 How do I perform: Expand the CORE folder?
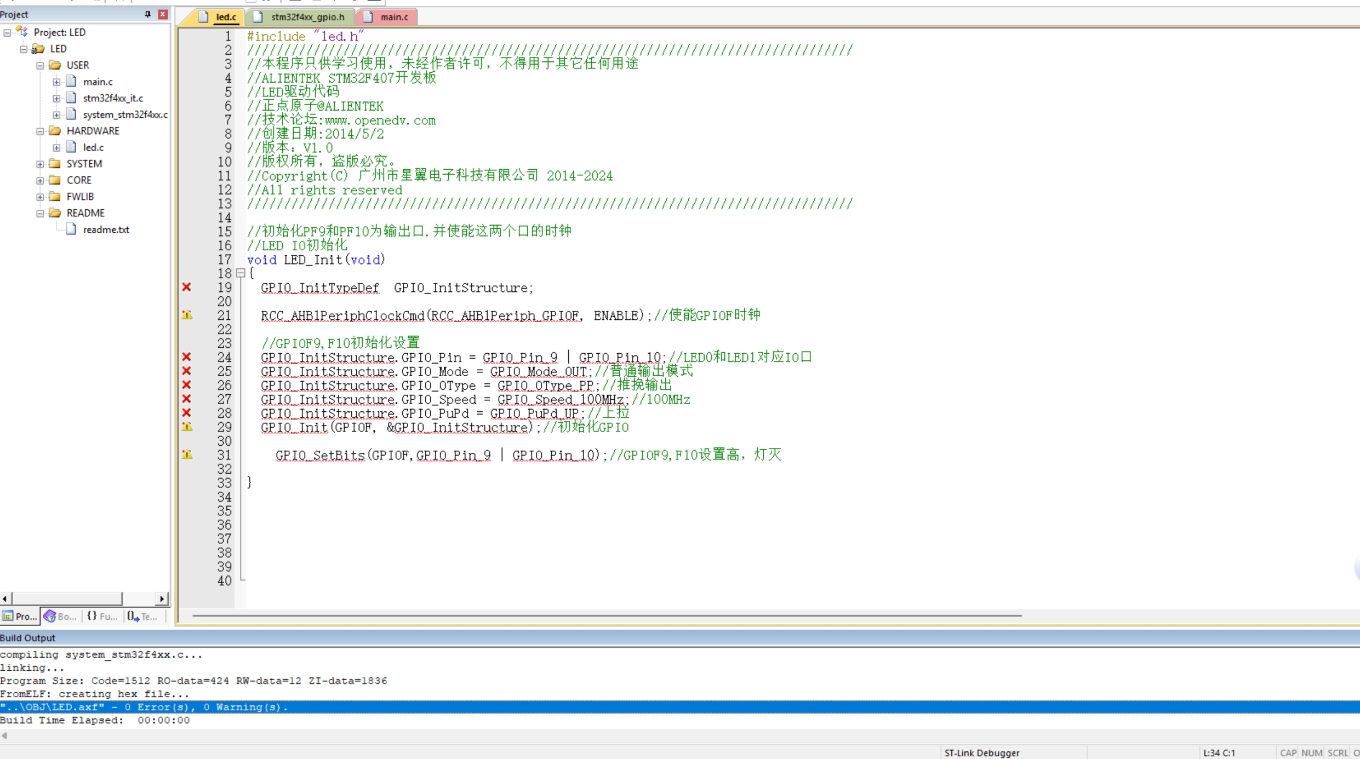(x=40, y=180)
